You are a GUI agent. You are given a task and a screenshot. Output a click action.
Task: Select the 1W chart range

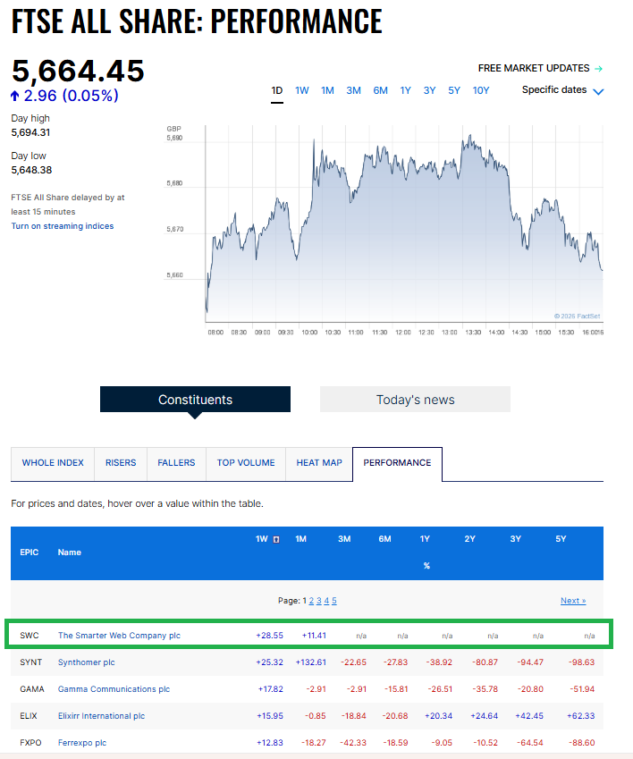[x=302, y=90]
